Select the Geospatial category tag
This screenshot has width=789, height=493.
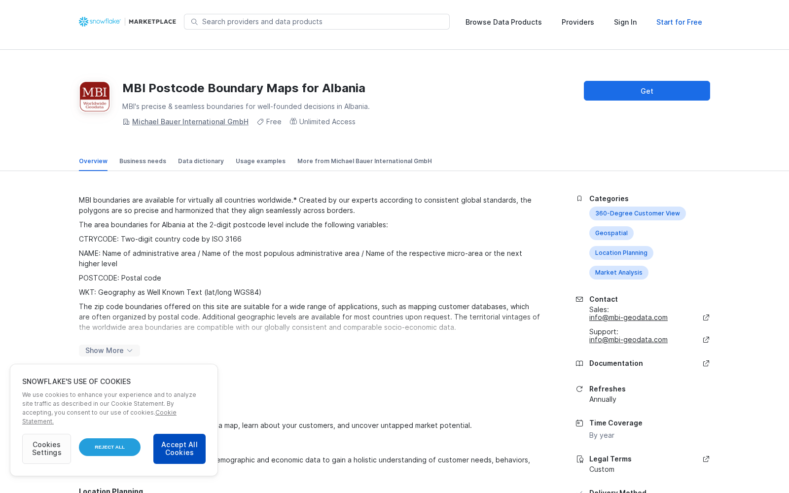coord(611,233)
